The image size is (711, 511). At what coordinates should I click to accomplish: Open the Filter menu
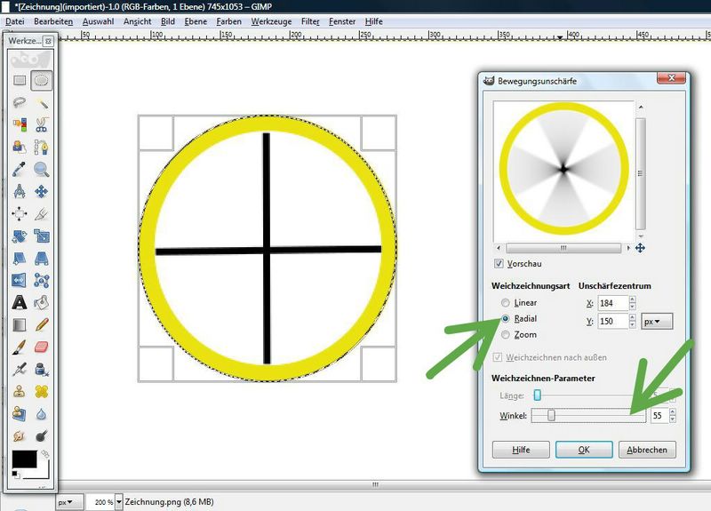(310, 20)
